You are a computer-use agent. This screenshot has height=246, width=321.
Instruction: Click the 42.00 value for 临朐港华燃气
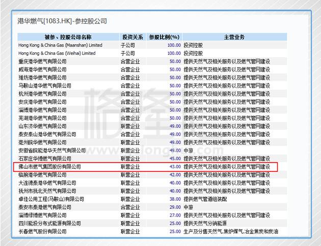coord(175,175)
